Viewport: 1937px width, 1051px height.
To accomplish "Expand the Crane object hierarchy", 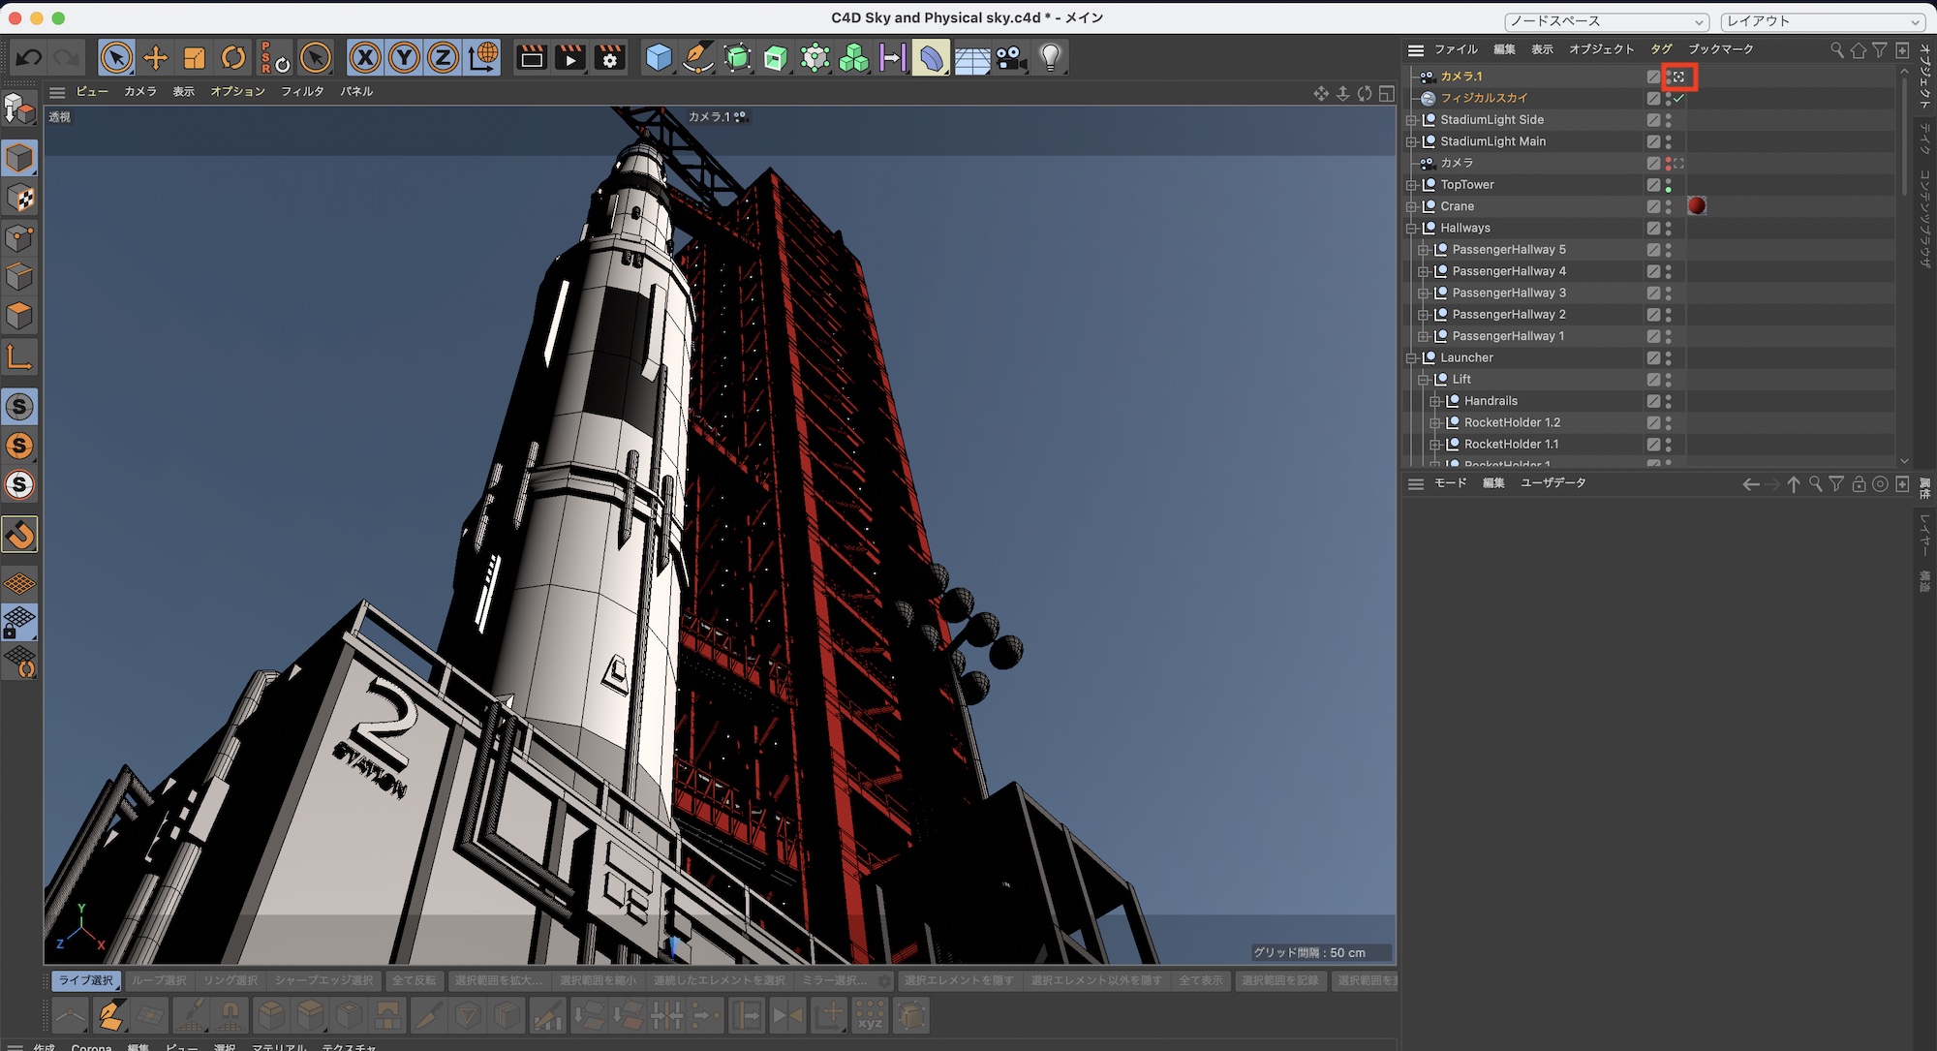I will [x=1411, y=206].
